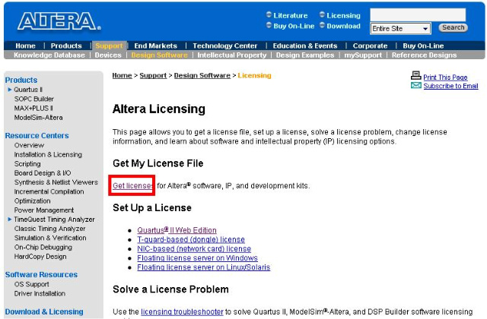This screenshot has height=319, width=487.
Task: Click into the site search text field
Action: point(418,14)
